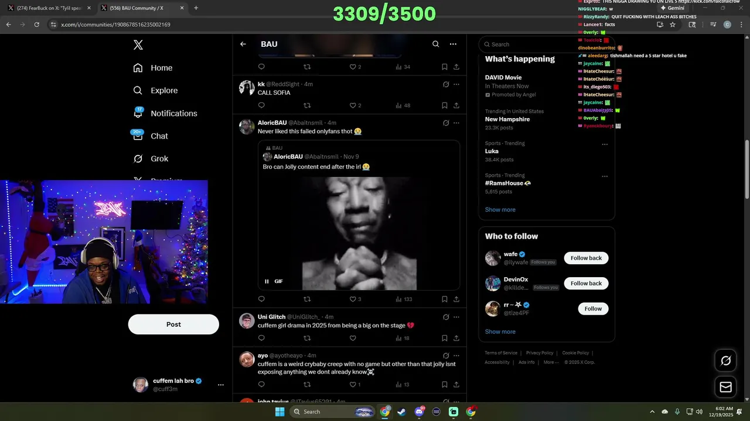Viewport: 750px width, 421px height.
Task: Open account menu dots beside cuffem lah bro
Action: [x=221, y=385]
